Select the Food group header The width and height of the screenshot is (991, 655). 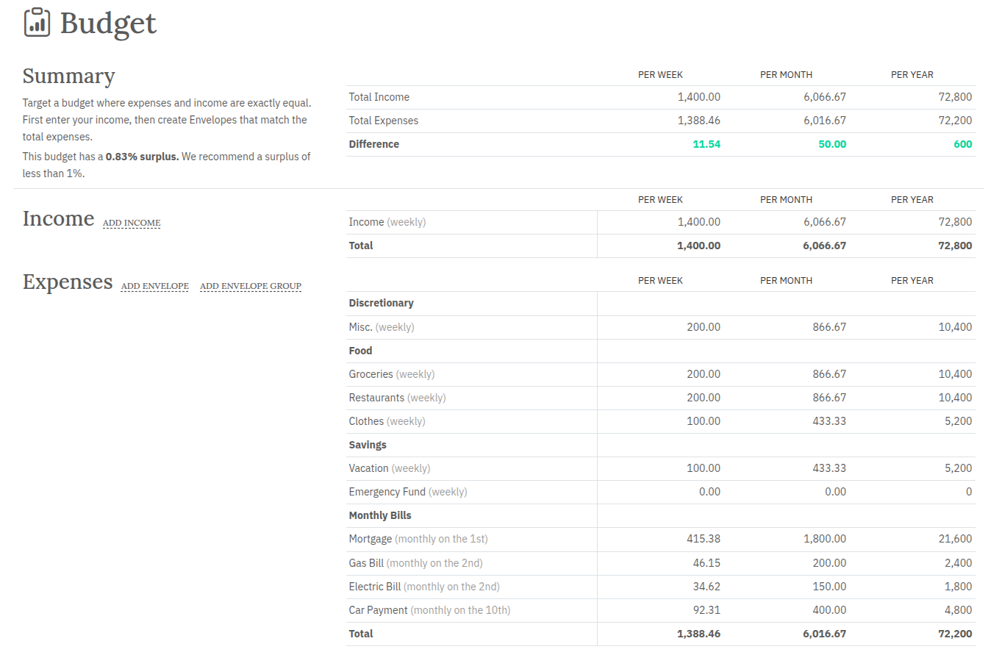[360, 350]
